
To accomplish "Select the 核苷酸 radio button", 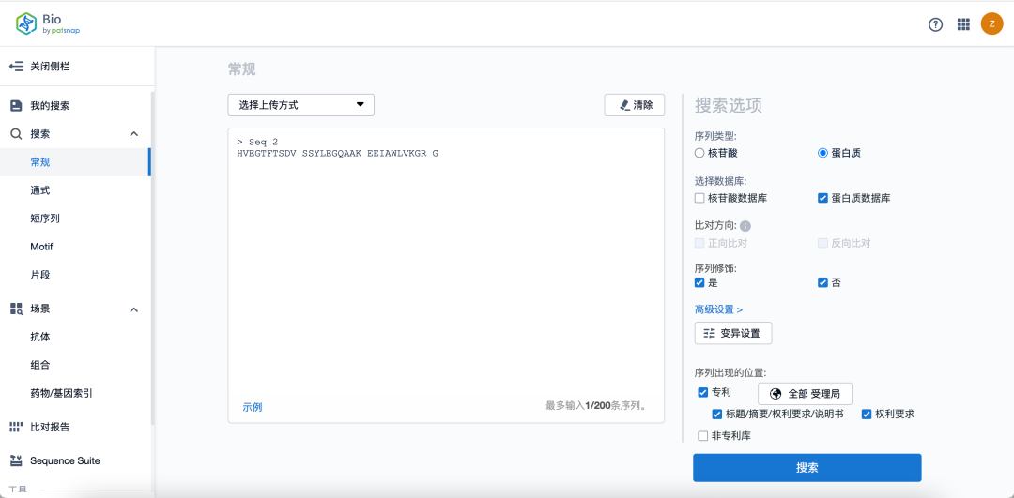I will click(699, 153).
